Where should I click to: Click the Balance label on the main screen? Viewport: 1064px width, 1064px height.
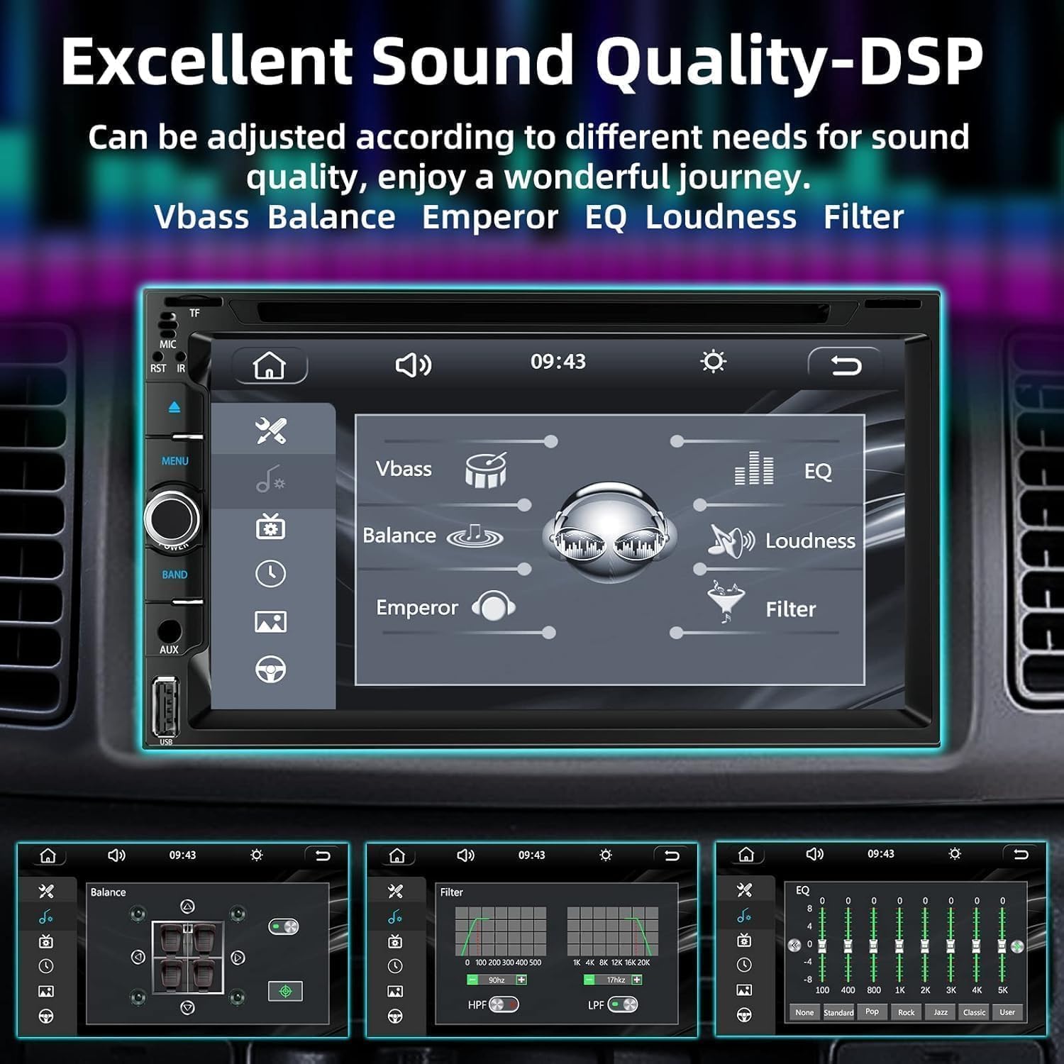[x=399, y=536]
